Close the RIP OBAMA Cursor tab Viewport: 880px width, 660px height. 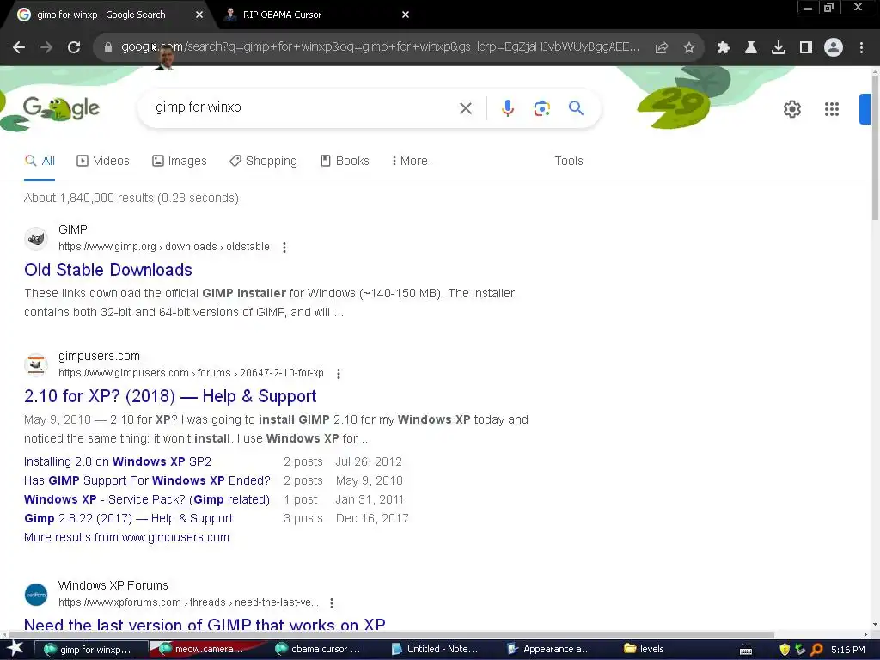point(406,15)
